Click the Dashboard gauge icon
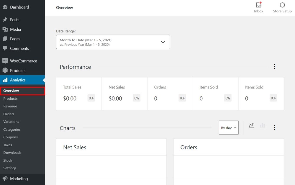The width and height of the screenshot is (295, 185). click(x=5, y=7)
